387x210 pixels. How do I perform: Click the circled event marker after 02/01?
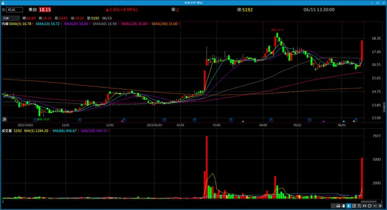coord(195,120)
